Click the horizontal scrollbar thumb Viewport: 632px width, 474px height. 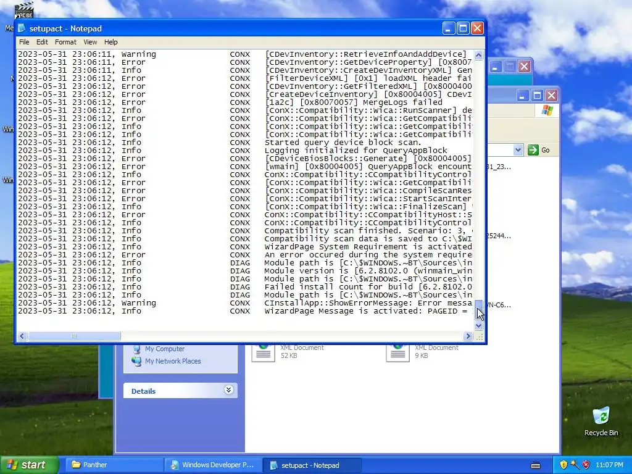point(74,336)
